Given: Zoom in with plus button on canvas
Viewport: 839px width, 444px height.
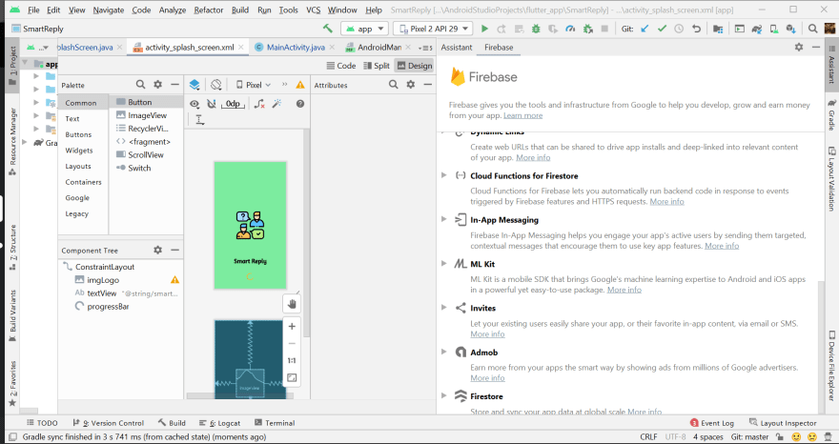Looking at the screenshot, I should point(292,326).
